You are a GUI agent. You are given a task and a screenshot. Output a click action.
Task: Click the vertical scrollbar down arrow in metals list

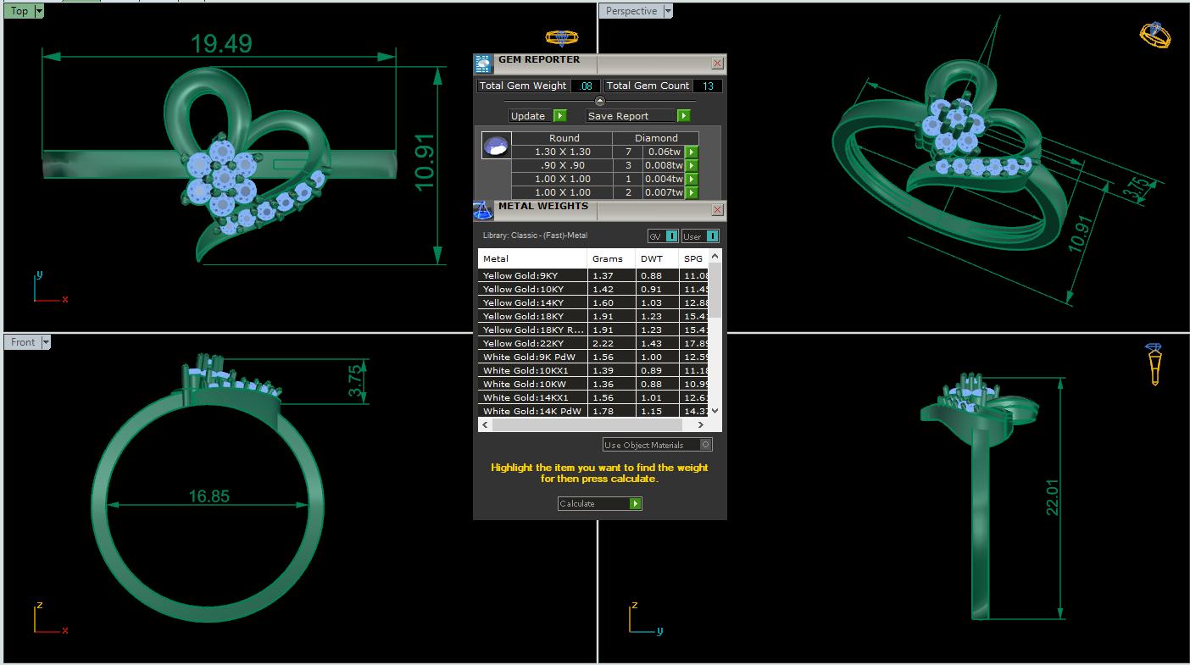[715, 410]
